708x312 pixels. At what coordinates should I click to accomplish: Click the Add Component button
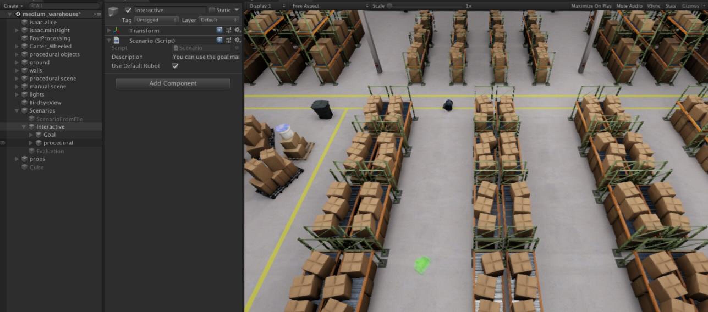(x=173, y=83)
